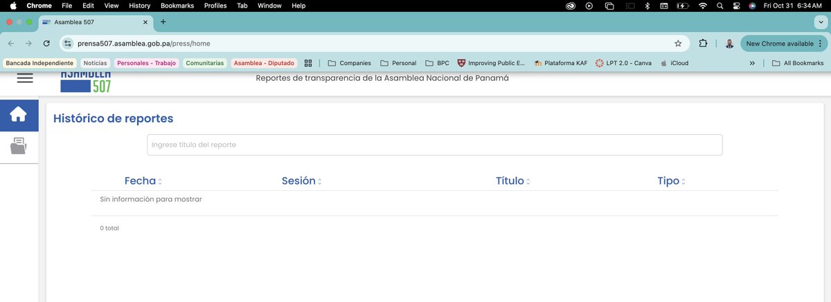Open macOS Spotlight search icon
This screenshot has width=831, height=302.
pos(720,6)
